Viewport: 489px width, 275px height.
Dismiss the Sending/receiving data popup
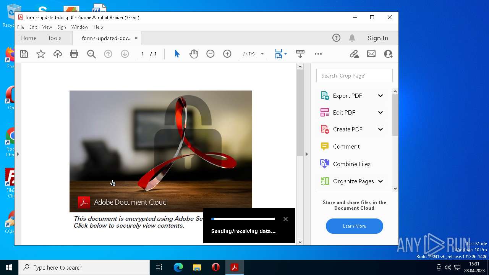[x=285, y=219]
